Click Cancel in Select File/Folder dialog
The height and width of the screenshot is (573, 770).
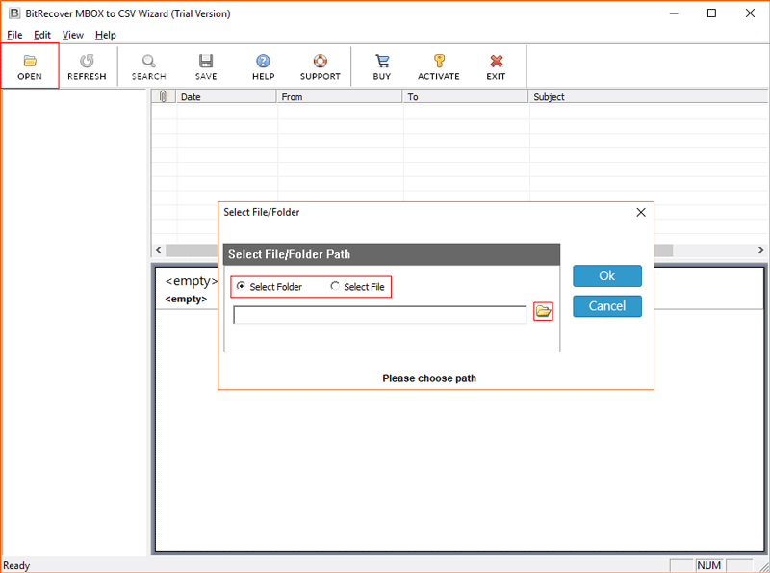pyautogui.click(x=607, y=306)
